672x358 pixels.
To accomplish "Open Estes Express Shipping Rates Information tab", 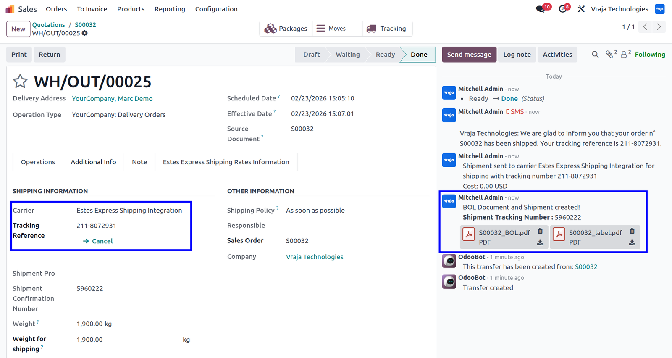I will click(x=226, y=162).
